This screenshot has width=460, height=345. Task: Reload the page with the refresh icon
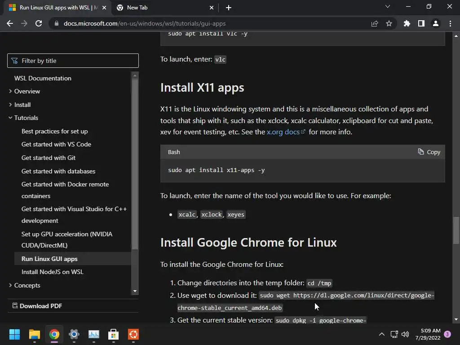pyautogui.click(x=39, y=23)
